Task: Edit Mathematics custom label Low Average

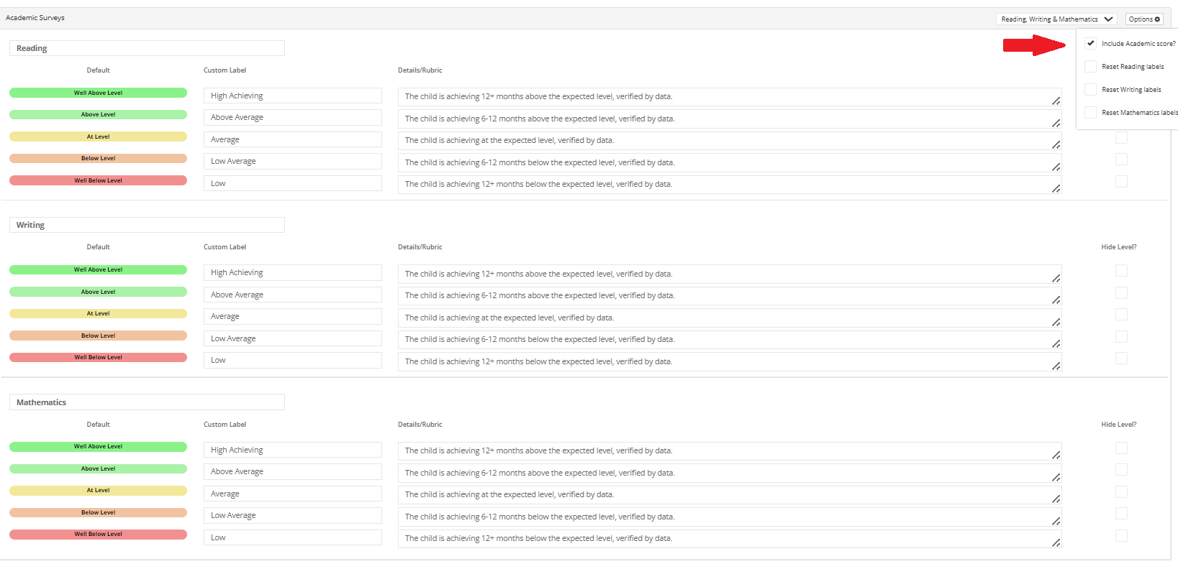Action: (x=292, y=515)
